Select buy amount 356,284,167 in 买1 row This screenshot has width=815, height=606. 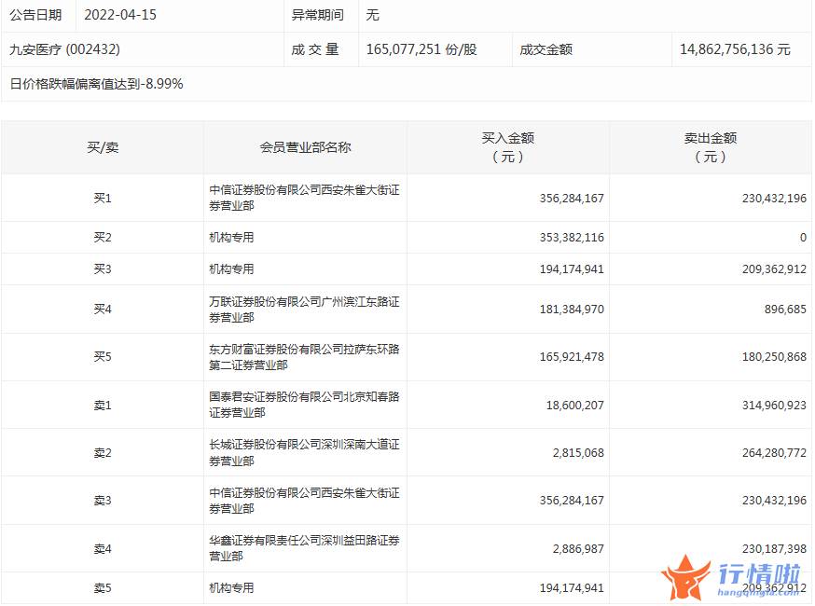point(572,198)
